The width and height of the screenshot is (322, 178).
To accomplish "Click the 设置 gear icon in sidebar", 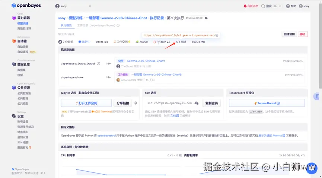I will tap(14, 116).
